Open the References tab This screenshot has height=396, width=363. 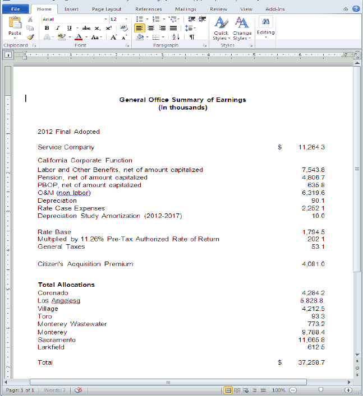[x=148, y=9]
